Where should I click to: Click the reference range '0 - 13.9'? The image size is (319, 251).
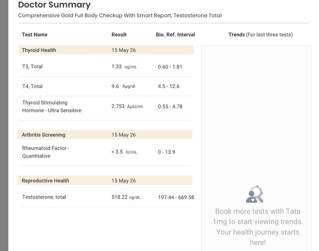tap(166, 152)
